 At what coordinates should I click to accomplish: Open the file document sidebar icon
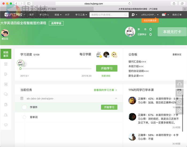tap(6, 104)
